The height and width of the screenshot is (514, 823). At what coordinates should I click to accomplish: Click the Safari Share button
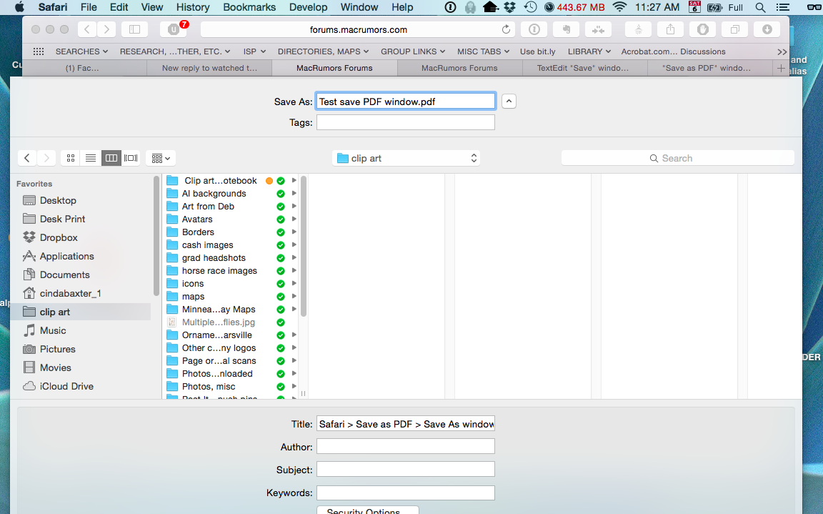(670, 29)
